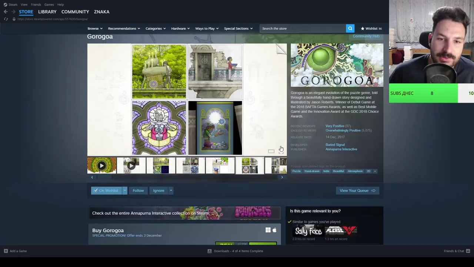Click the magnifier search button
This screenshot has width=474, height=267.
[x=350, y=29]
